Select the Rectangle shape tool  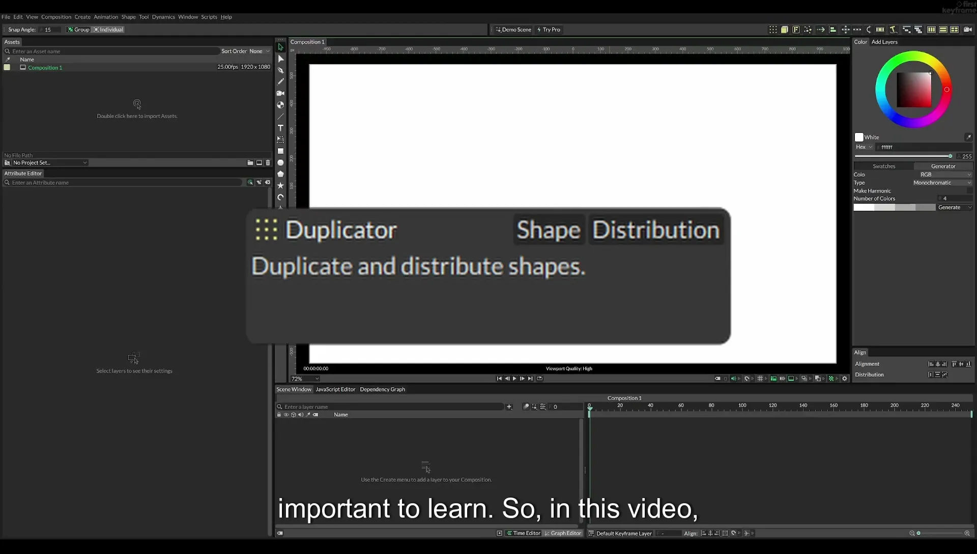tap(280, 151)
